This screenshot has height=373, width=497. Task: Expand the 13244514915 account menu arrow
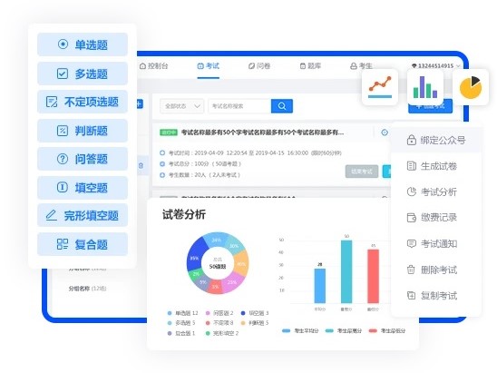(458, 66)
